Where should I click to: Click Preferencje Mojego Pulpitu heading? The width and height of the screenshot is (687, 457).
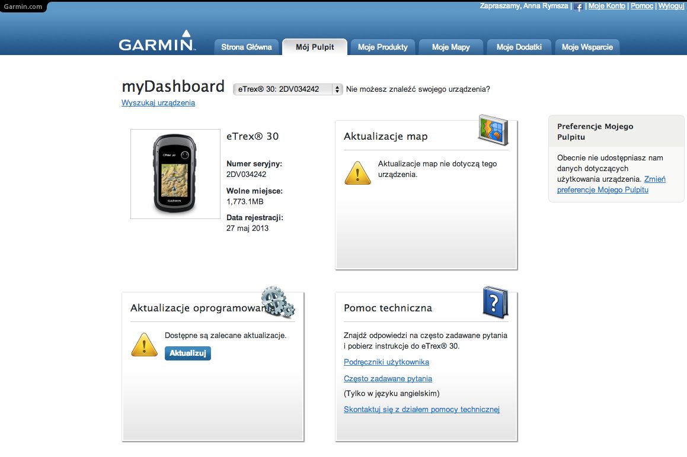click(595, 131)
